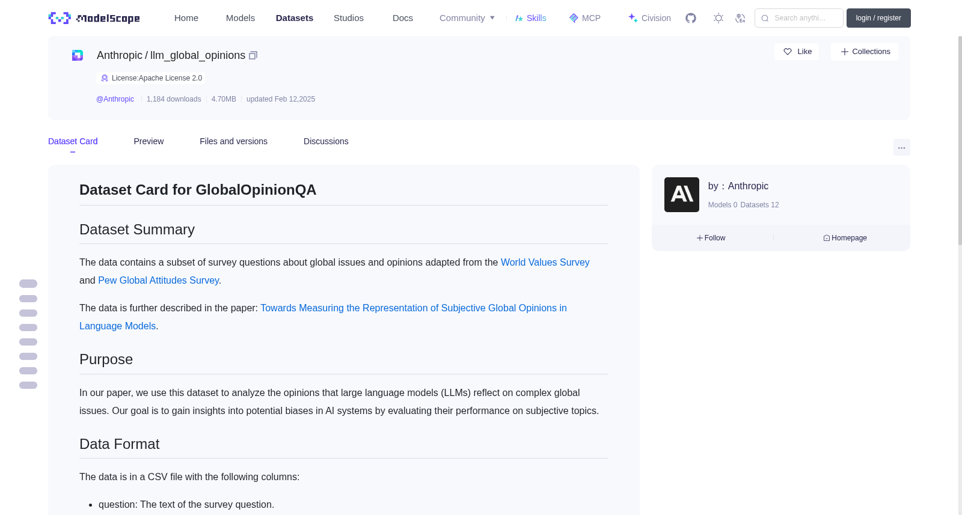Open Studios in the navigation bar

349,18
